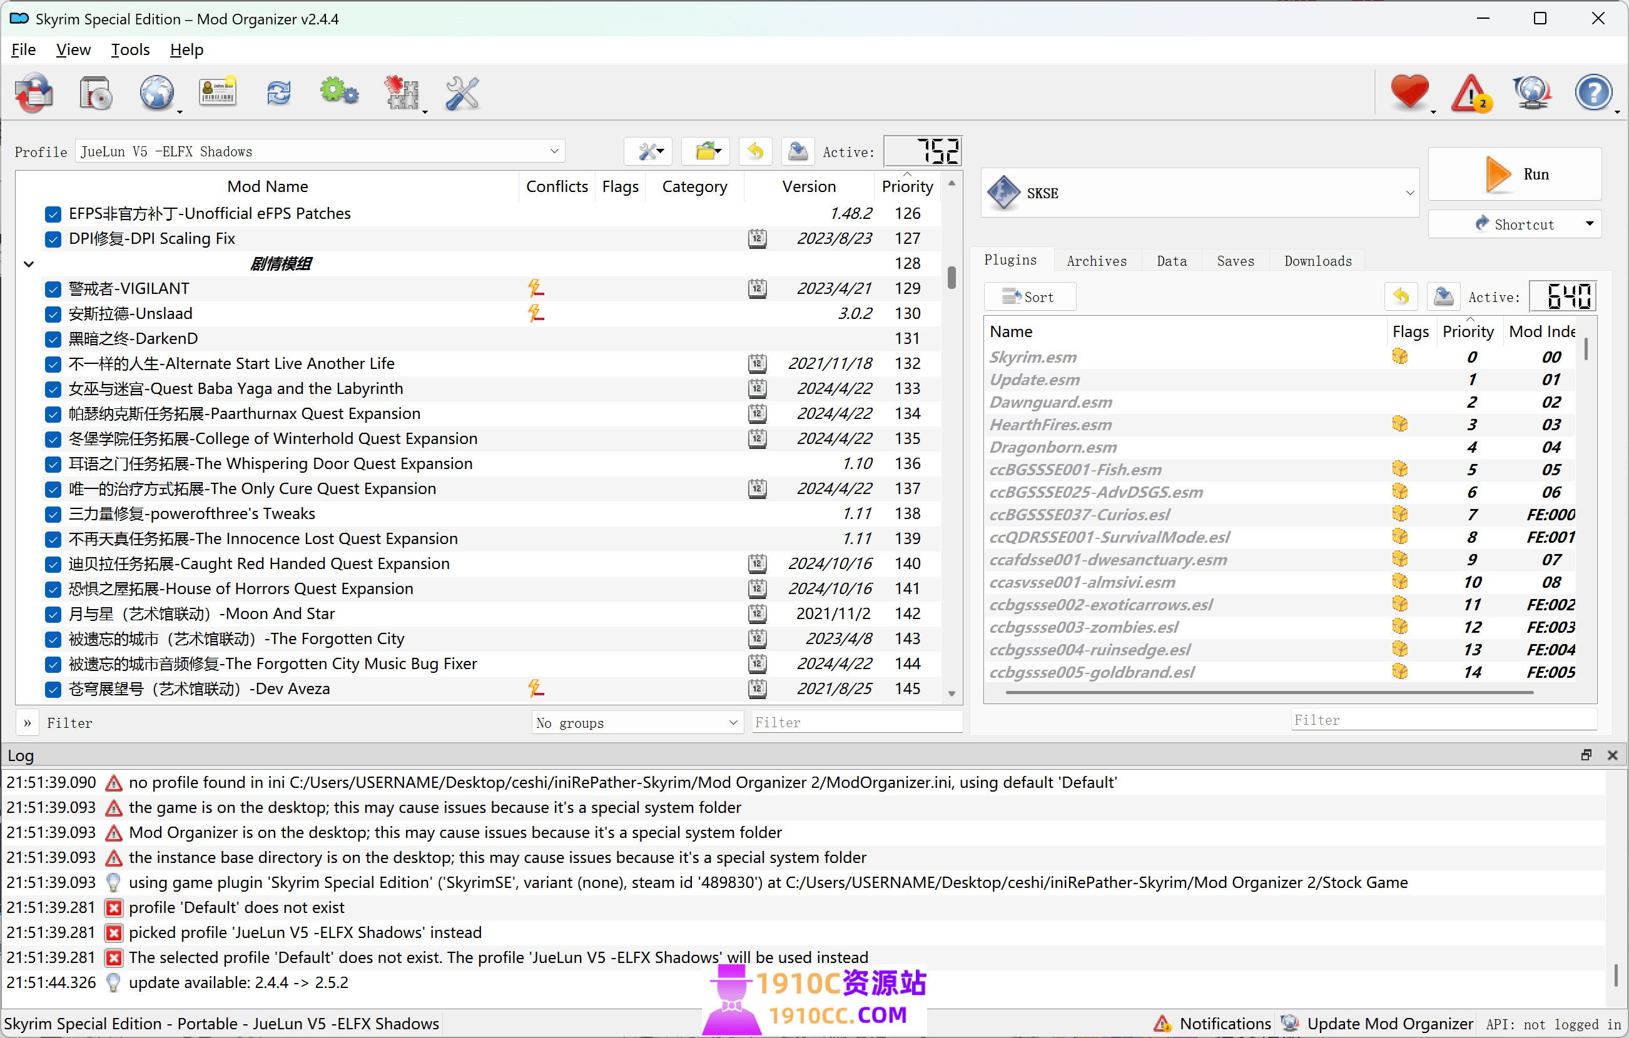Create mod list backup icon
The width and height of the screenshot is (1629, 1038).
click(x=798, y=151)
